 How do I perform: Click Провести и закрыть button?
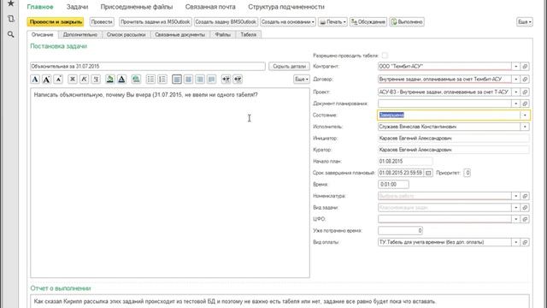[56, 21]
